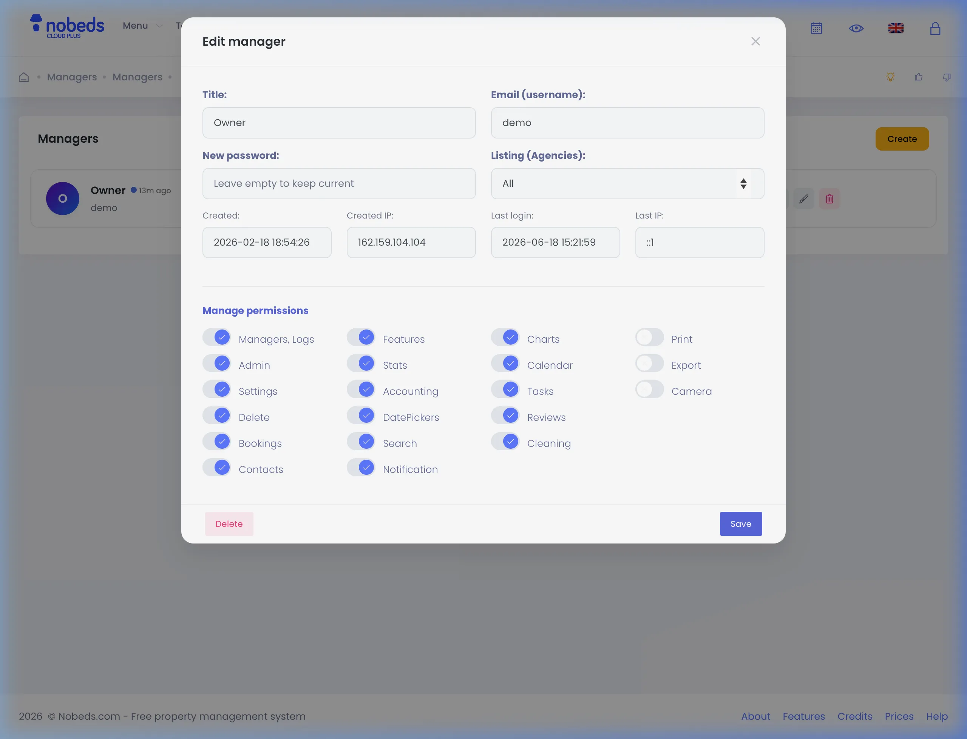This screenshot has width=967, height=739.
Task: Click the lock icon in header
Action: click(x=935, y=29)
